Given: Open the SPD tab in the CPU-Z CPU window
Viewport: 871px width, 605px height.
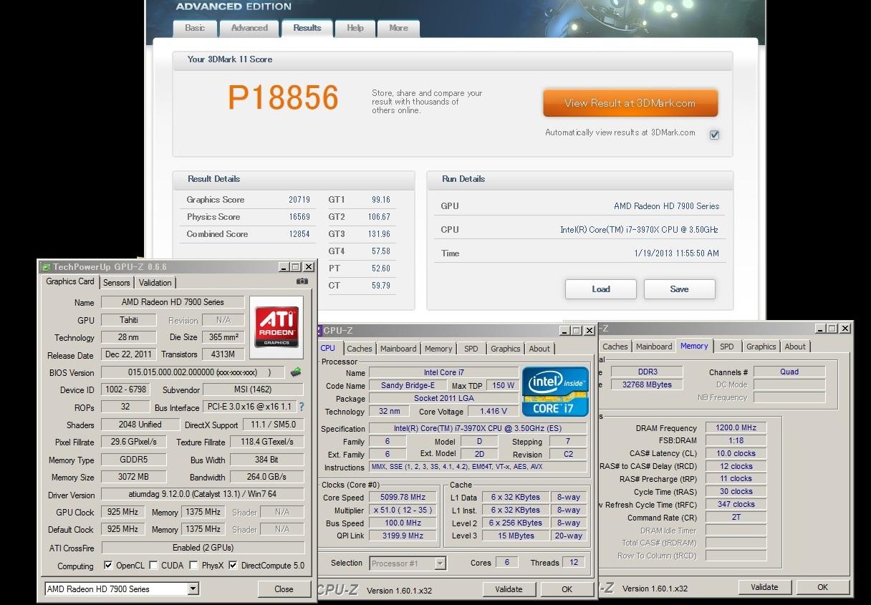Looking at the screenshot, I should pos(471,349).
